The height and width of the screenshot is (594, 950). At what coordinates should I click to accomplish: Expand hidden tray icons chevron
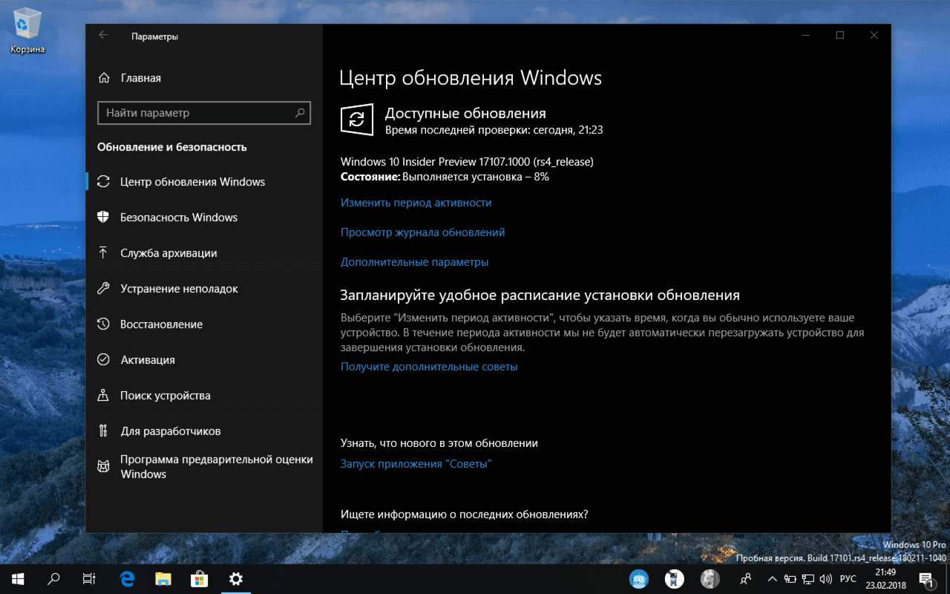[x=773, y=579]
